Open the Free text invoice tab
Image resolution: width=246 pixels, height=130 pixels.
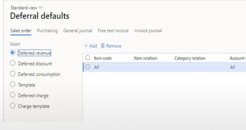tap(113, 31)
